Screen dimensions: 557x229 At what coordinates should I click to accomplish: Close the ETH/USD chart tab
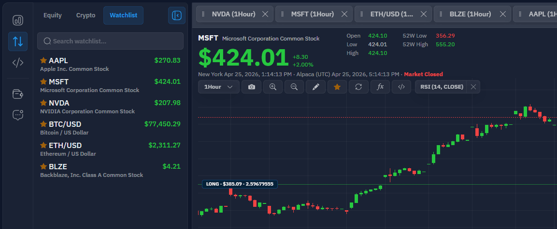(424, 14)
